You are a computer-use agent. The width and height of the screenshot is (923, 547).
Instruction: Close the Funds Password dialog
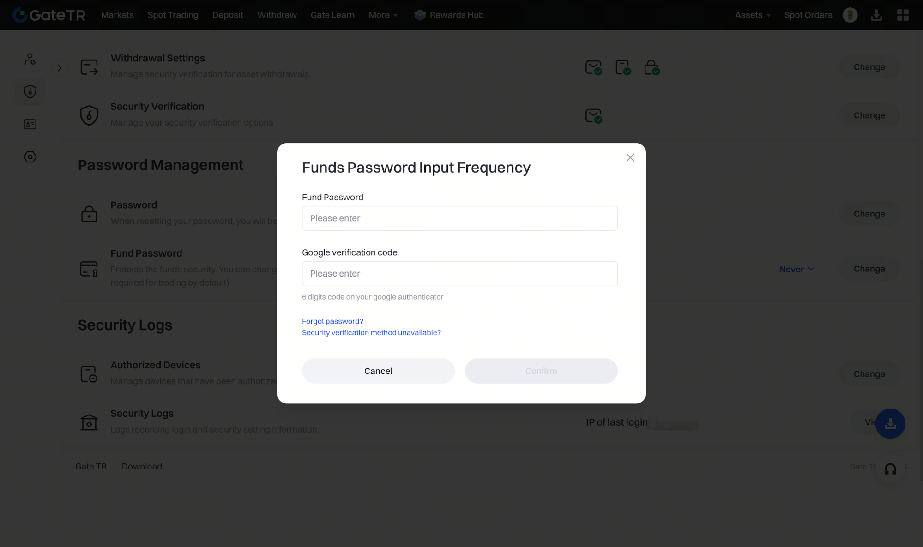(x=630, y=158)
